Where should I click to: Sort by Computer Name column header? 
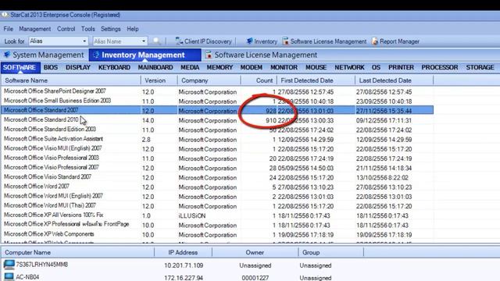[x=77, y=252]
